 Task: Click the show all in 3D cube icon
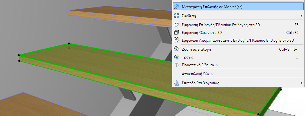[177, 33]
